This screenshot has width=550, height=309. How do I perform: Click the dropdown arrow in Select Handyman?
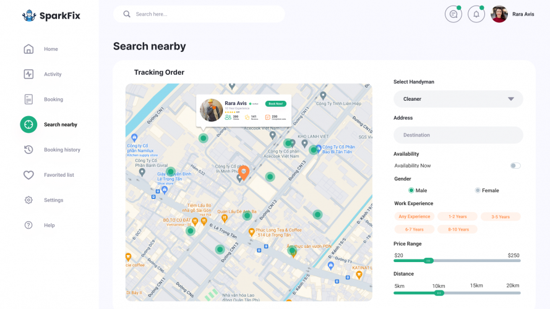[511, 99]
